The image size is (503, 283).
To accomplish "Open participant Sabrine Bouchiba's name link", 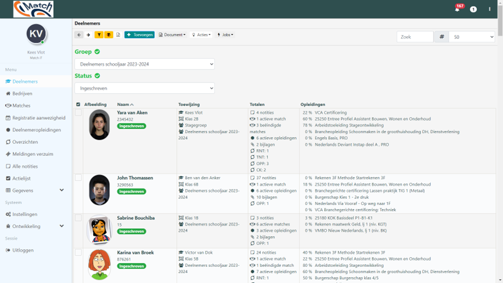I will click(x=136, y=218).
